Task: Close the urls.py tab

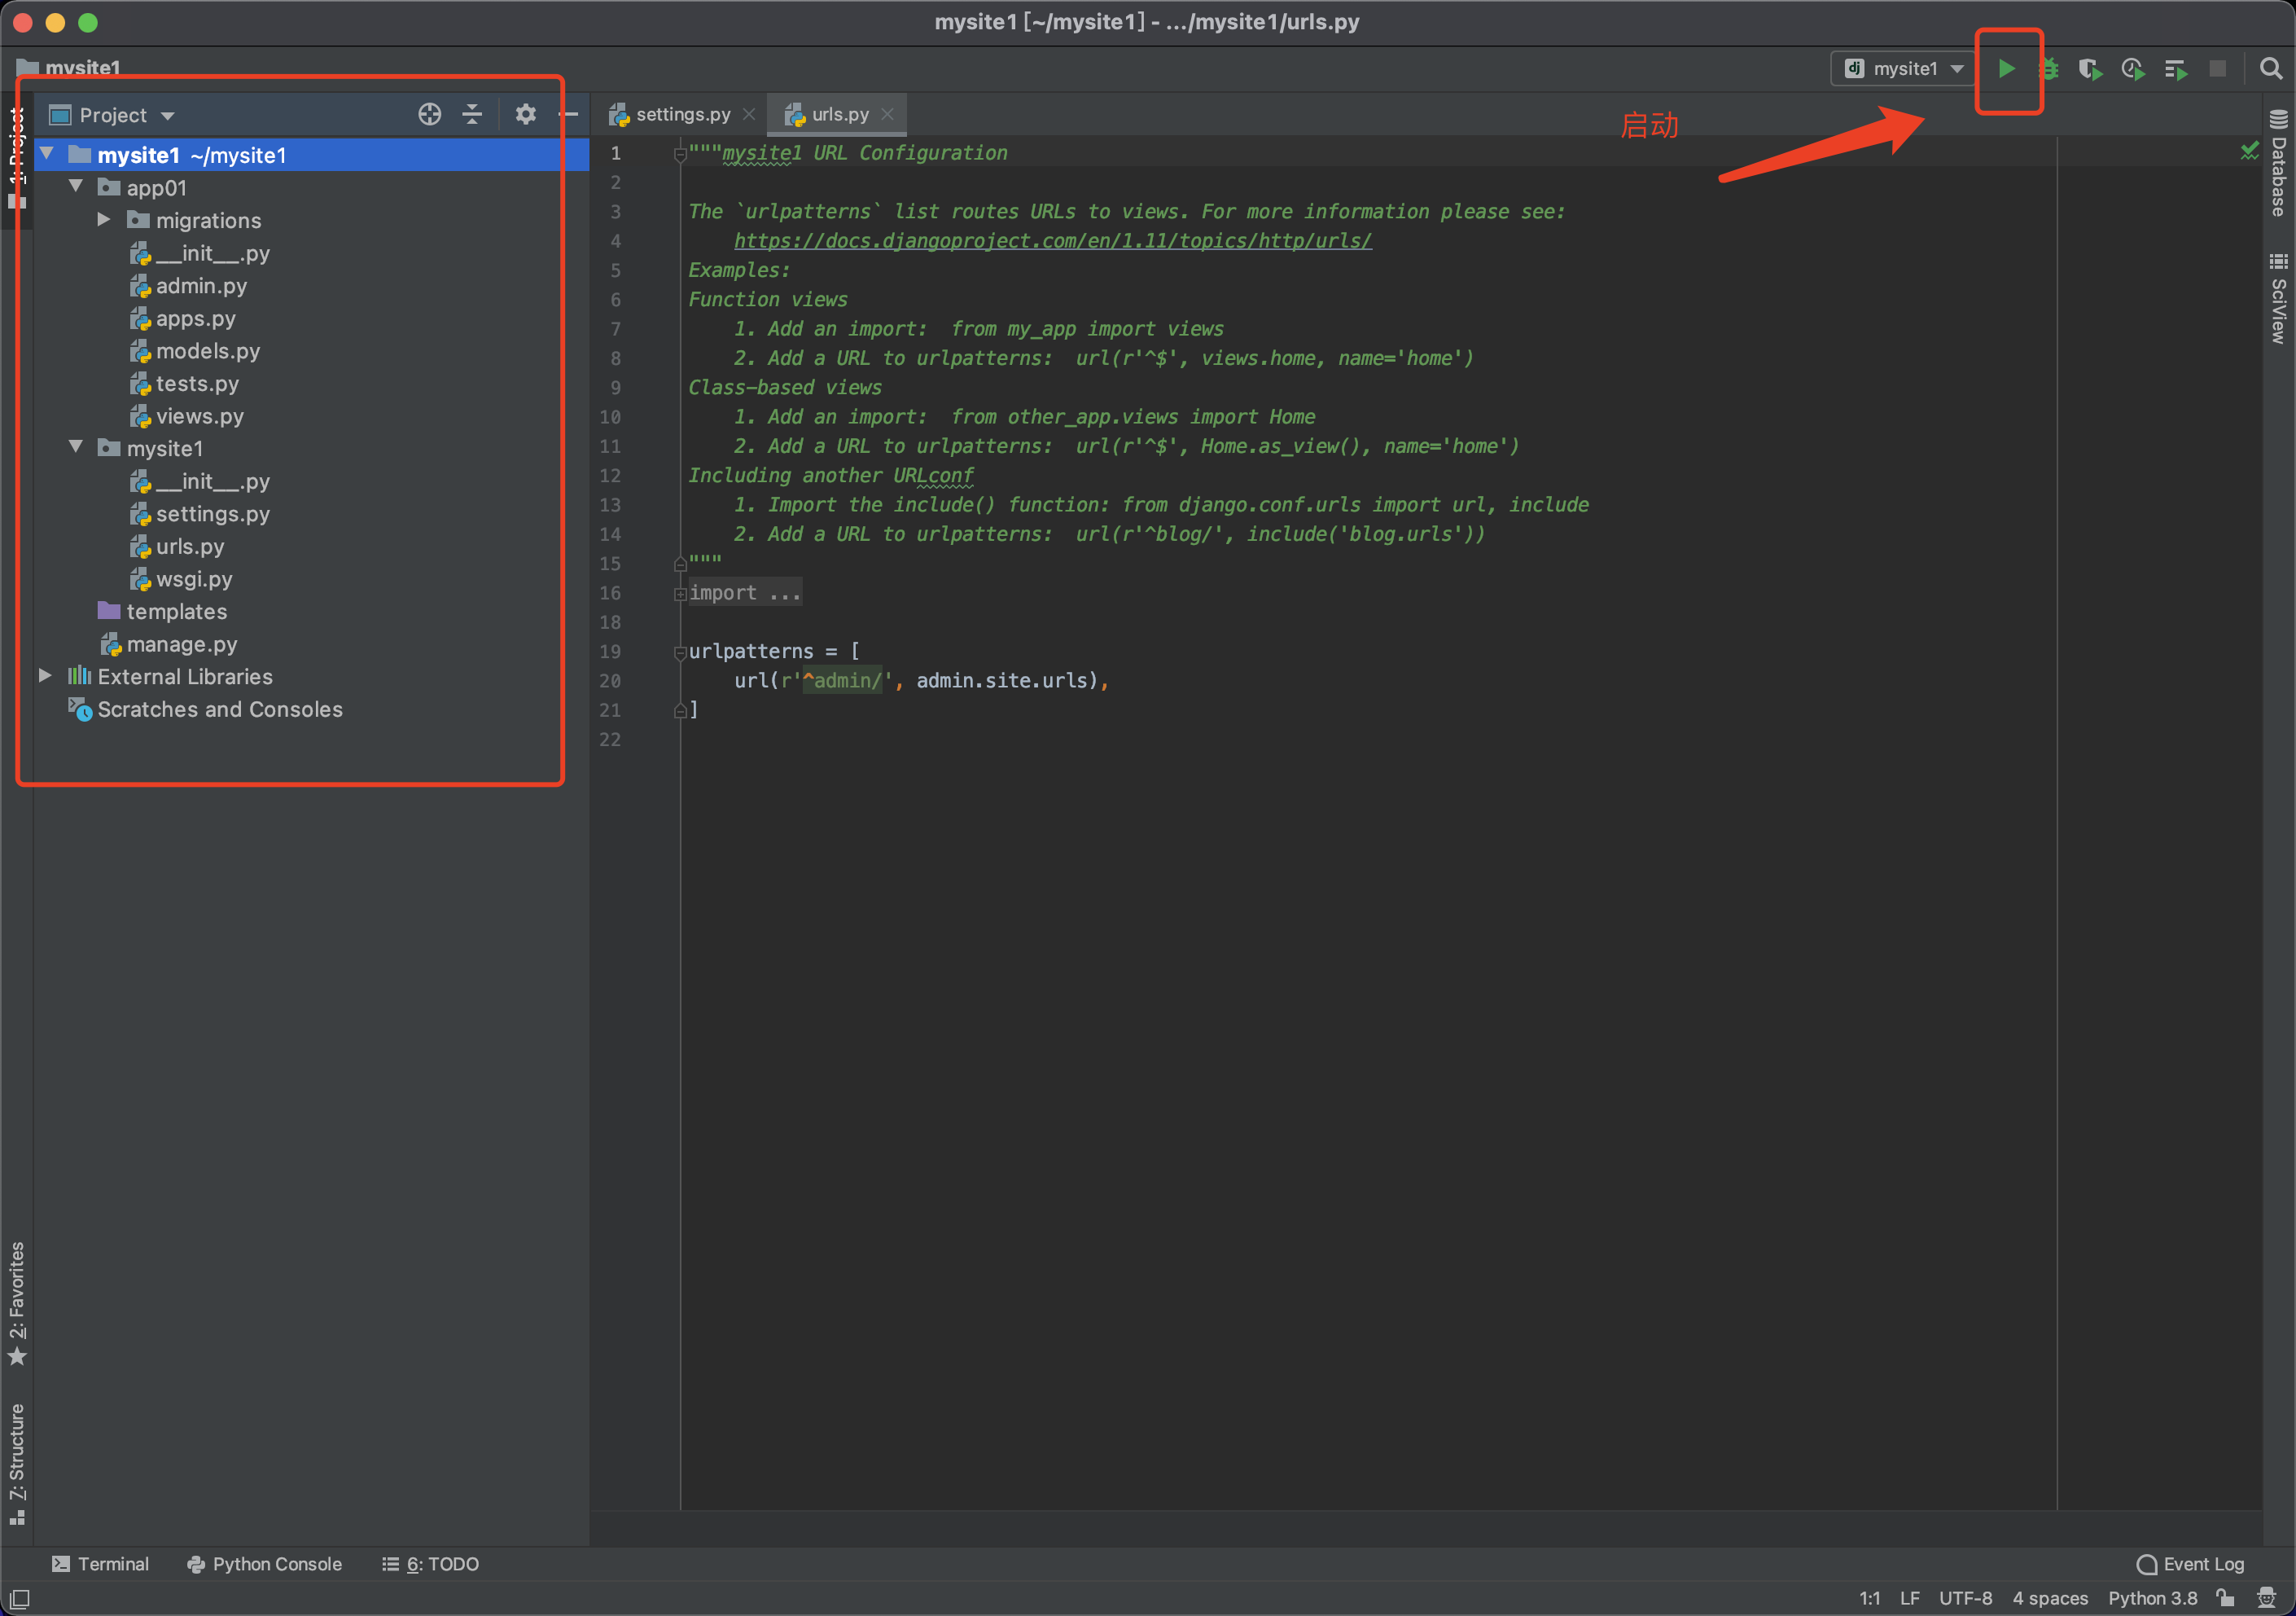Action: (x=887, y=114)
